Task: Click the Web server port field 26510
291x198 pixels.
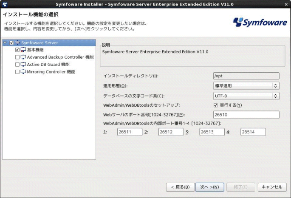Action: pyautogui.click(x=246, y=115)
